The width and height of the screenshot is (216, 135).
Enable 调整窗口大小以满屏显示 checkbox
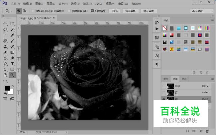[x=33, y=11]
